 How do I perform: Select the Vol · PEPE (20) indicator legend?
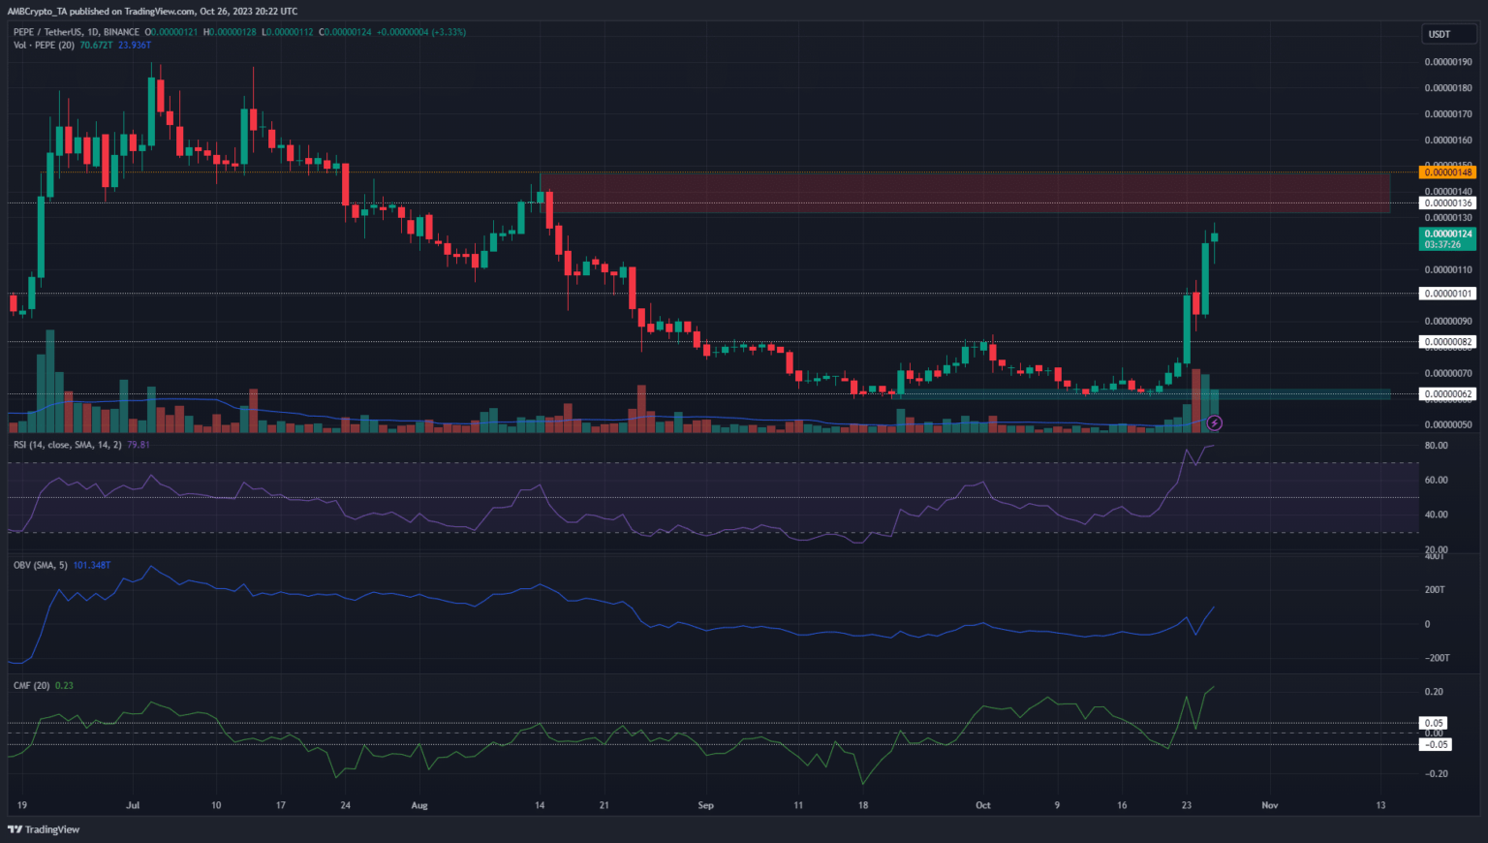click(45, 45)
